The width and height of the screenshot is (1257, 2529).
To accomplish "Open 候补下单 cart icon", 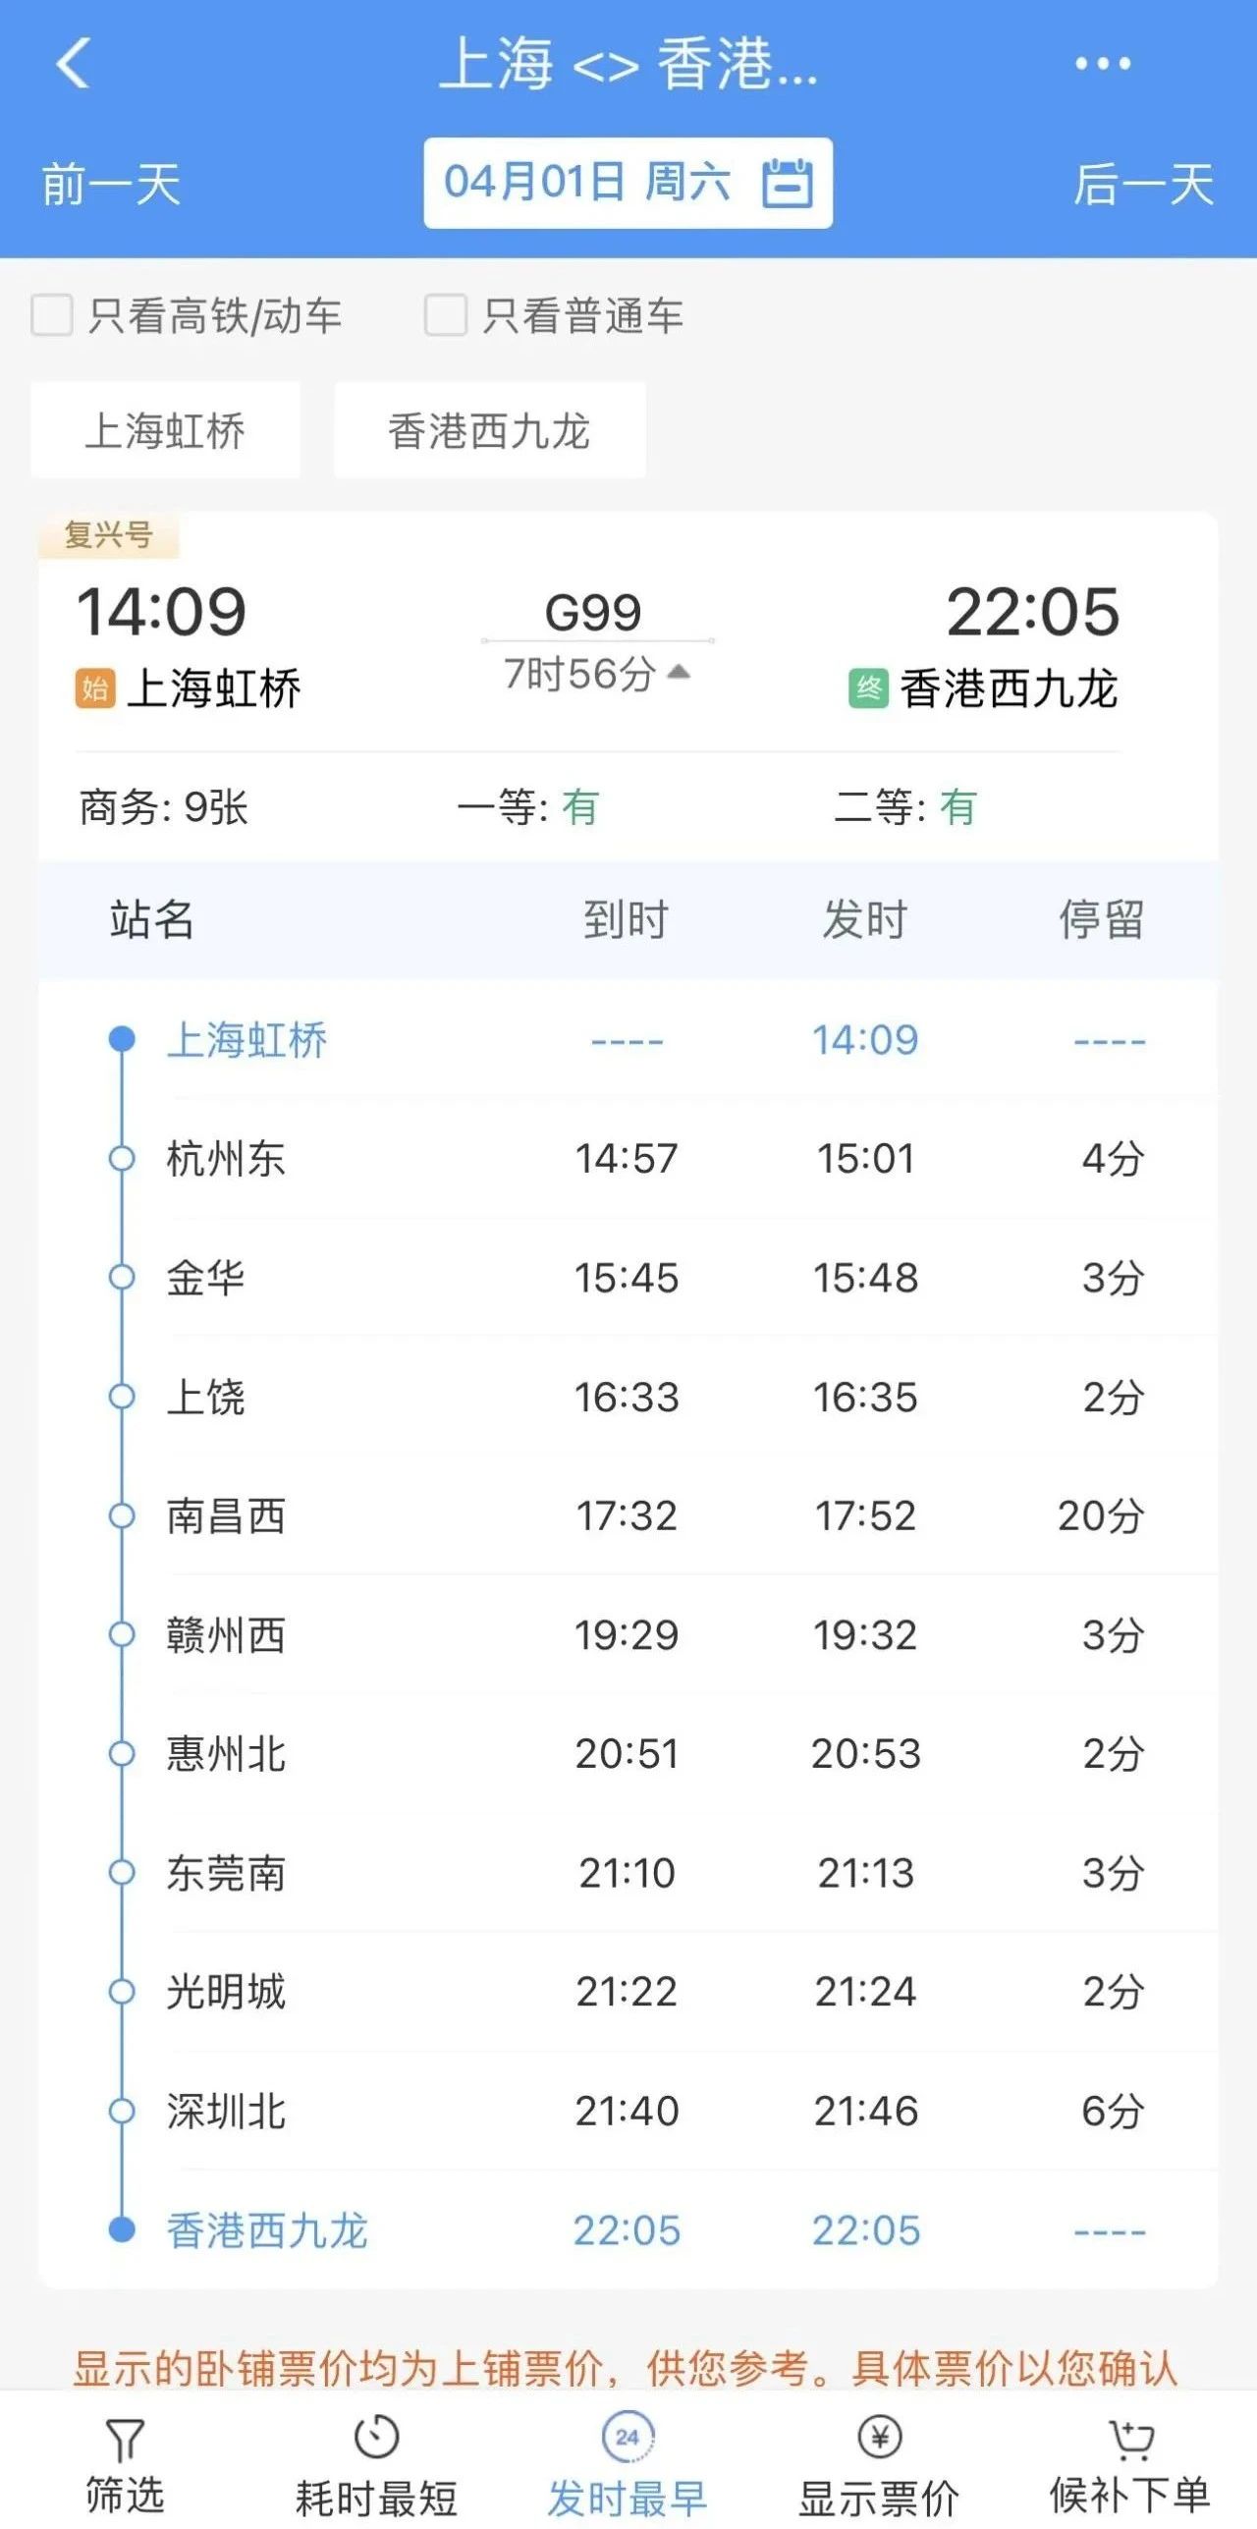I will [x=1130, y=2438].
